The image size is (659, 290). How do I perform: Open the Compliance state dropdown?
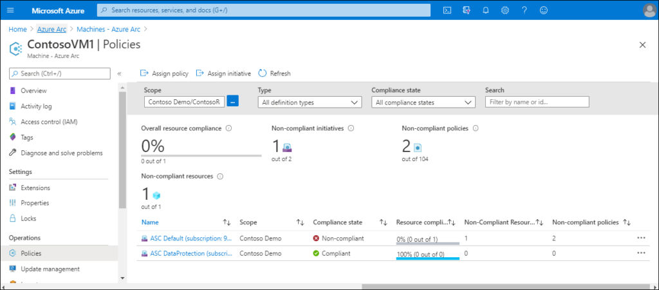(x=423, y=102)
